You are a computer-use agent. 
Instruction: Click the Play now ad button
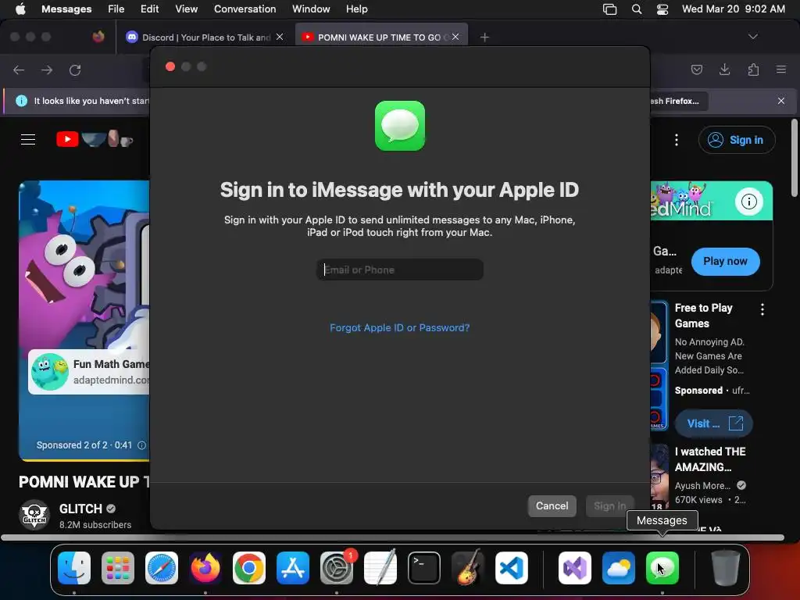725,261
